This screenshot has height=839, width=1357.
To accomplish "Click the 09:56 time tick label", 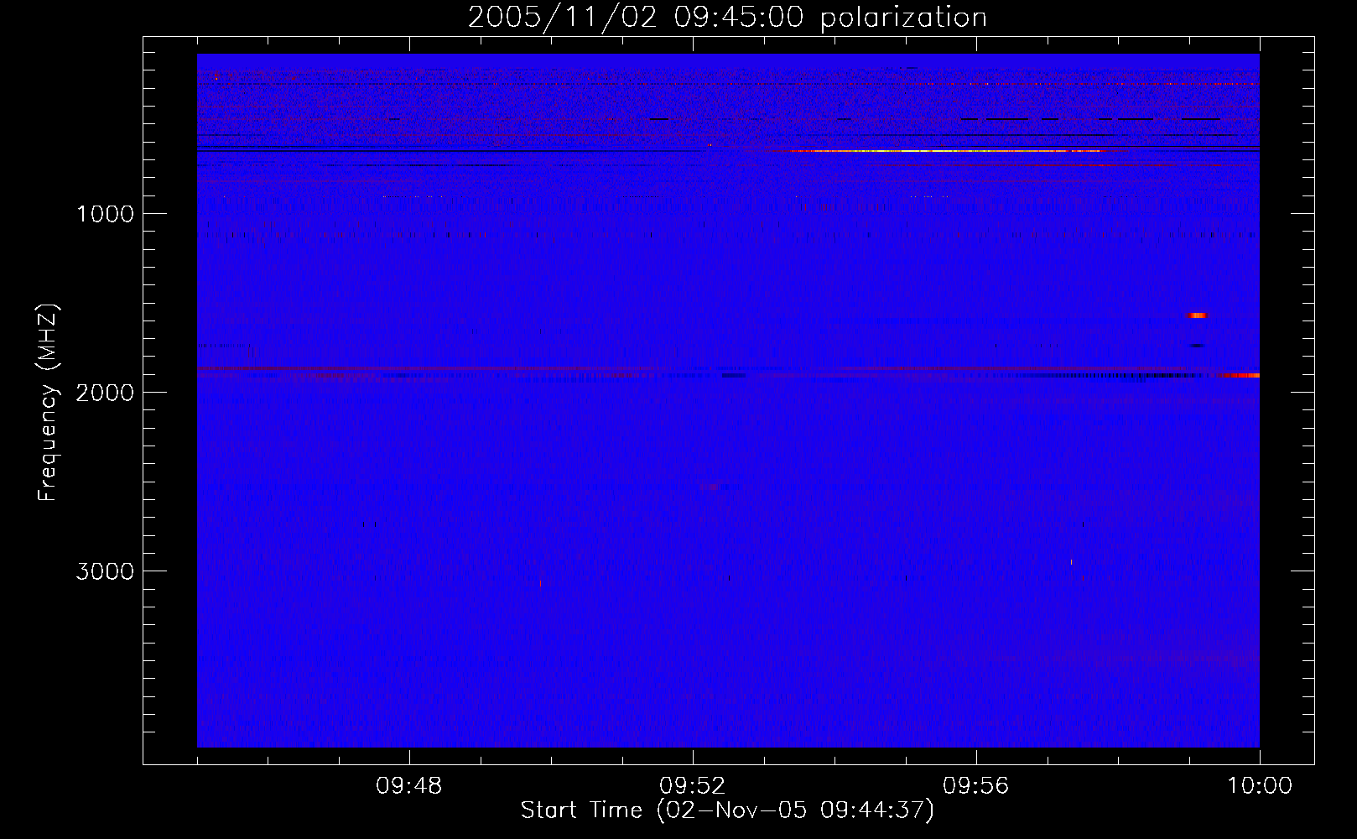I will 976,786.
